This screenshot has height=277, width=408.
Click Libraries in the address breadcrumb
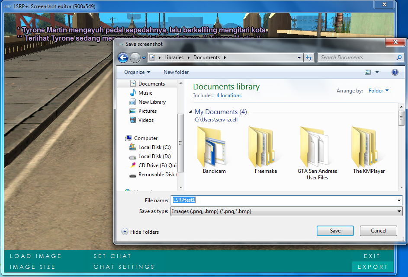pos(174,57)
